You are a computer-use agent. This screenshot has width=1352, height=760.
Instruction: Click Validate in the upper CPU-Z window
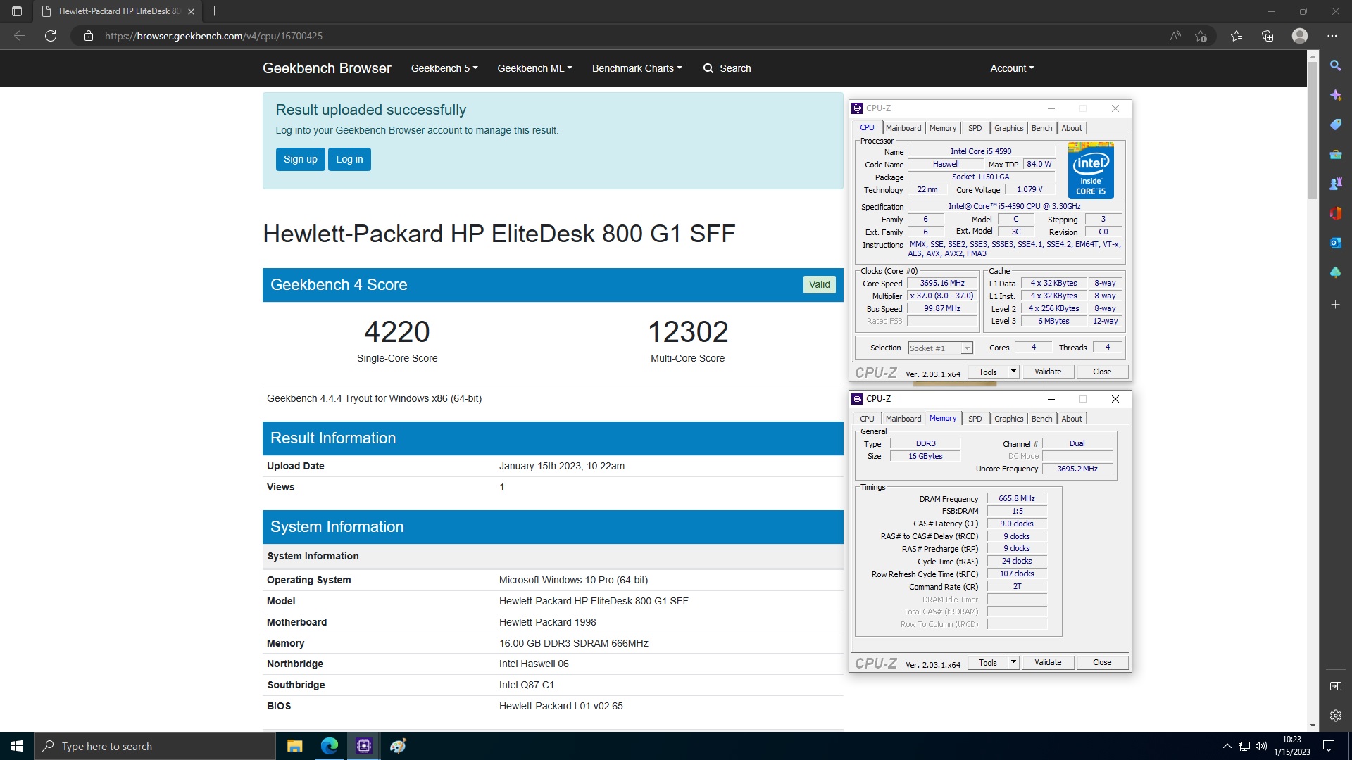point(1048,372)
